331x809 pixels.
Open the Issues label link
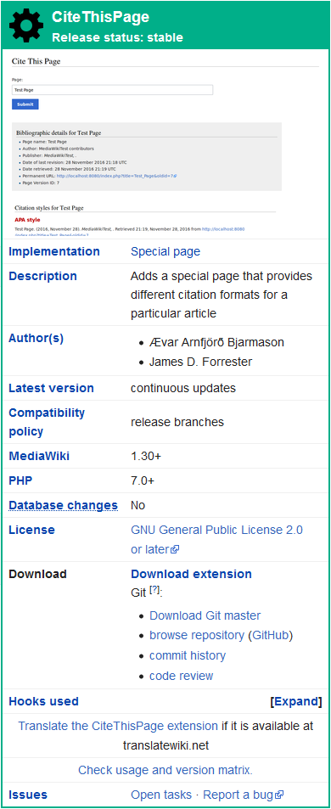tap(28, 795)
